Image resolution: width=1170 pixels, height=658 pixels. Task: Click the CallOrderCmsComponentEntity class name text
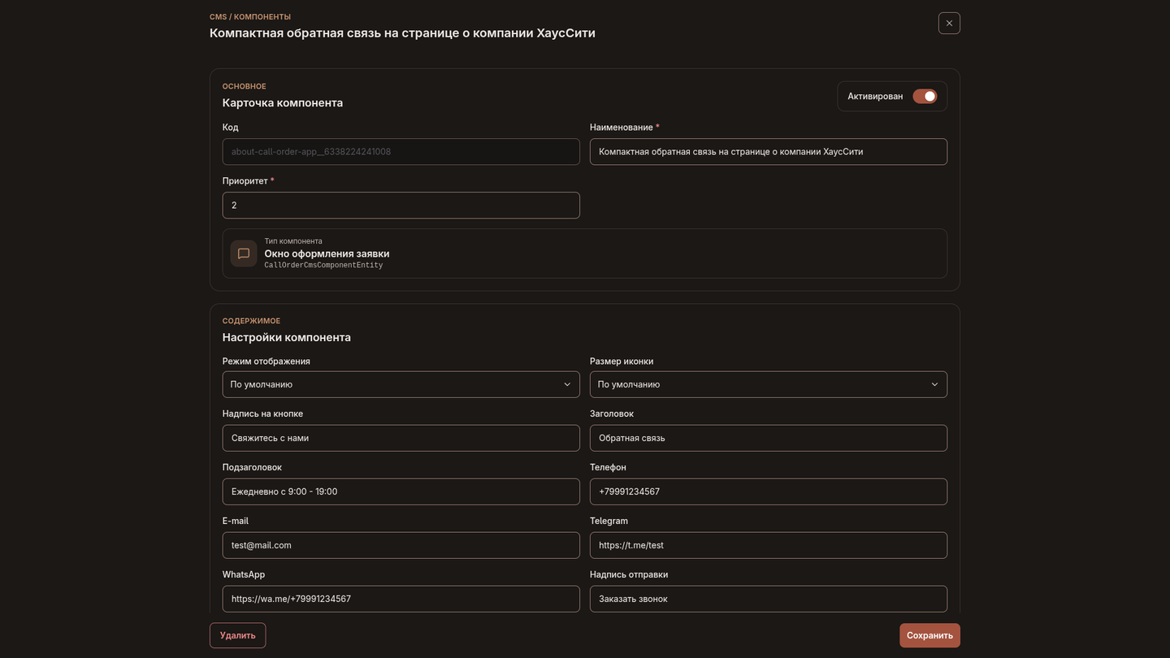[323, 266]
